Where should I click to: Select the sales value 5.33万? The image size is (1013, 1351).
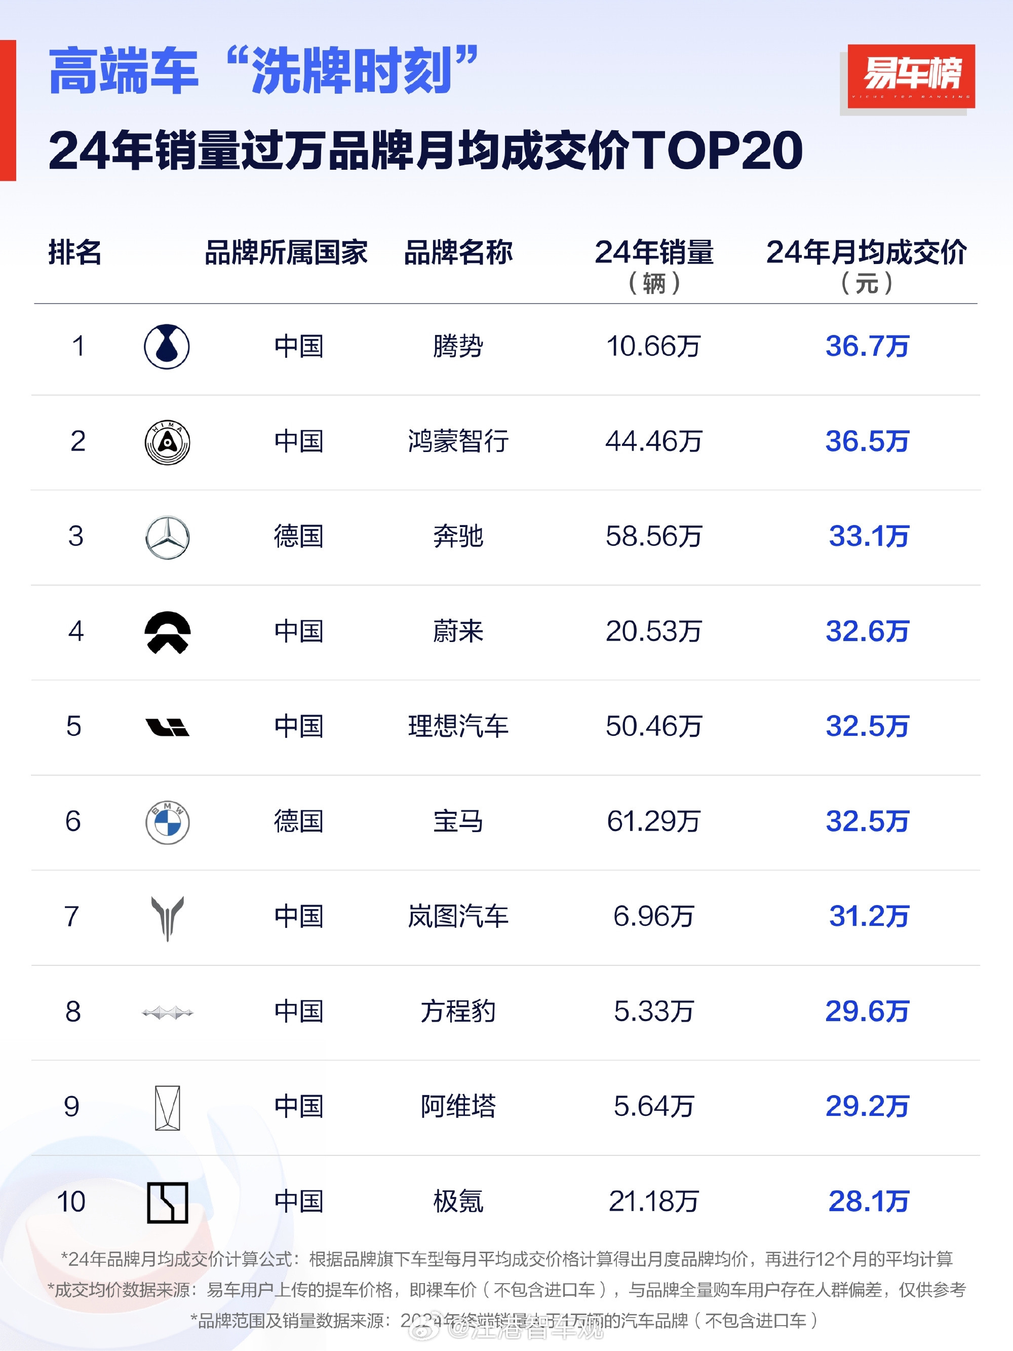(653, 1011)
